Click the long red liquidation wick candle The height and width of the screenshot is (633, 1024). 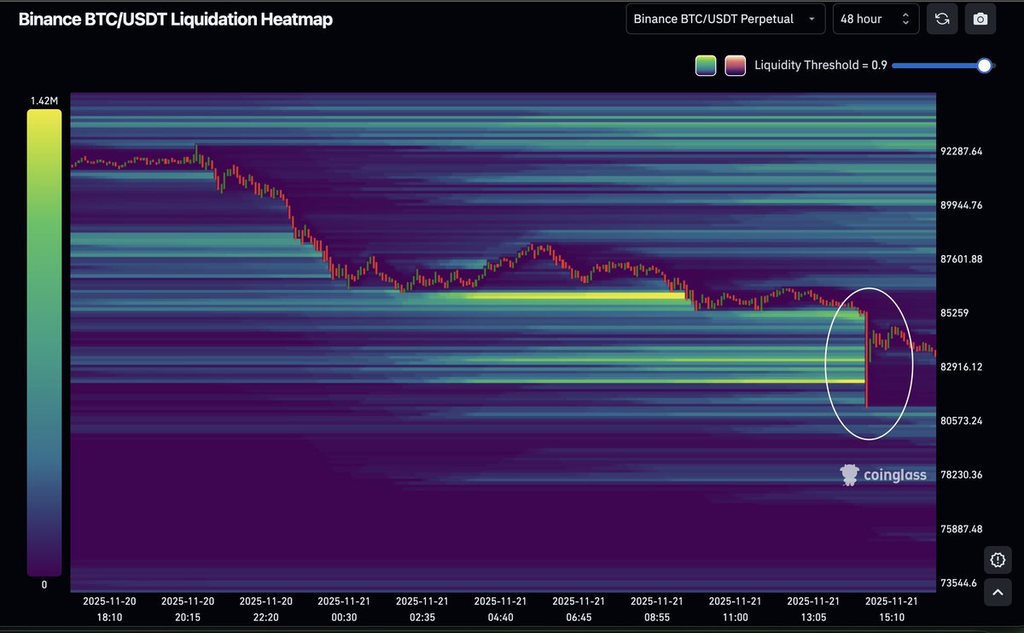(x=866, y=360)
